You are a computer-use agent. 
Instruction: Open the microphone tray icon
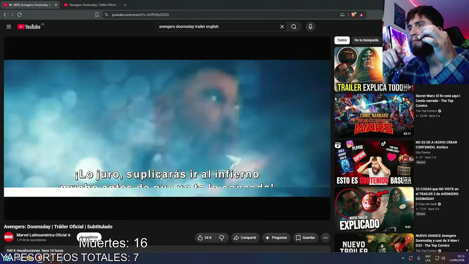click(418, 258)
